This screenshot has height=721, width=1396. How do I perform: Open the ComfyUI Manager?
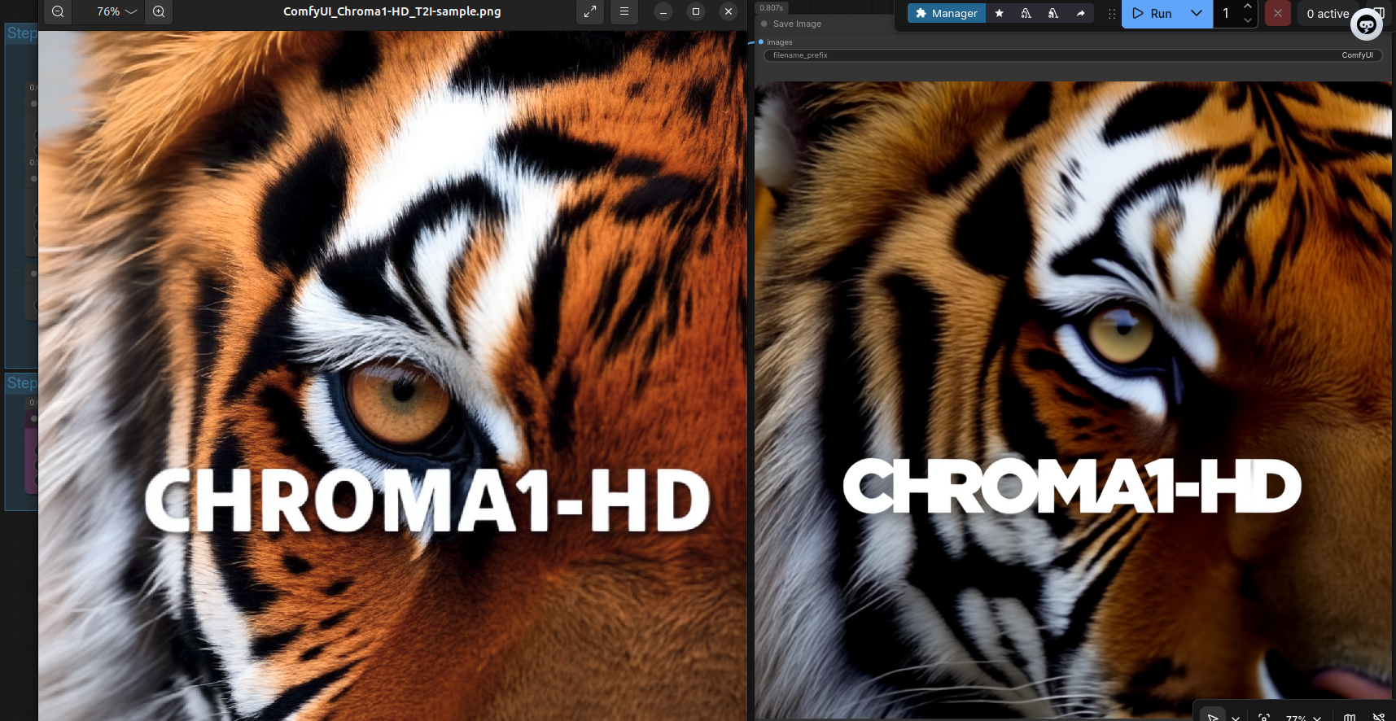[947, 13]
